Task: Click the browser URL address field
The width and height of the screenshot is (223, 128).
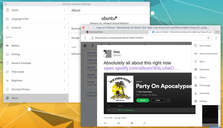Action: coord(151,38)
